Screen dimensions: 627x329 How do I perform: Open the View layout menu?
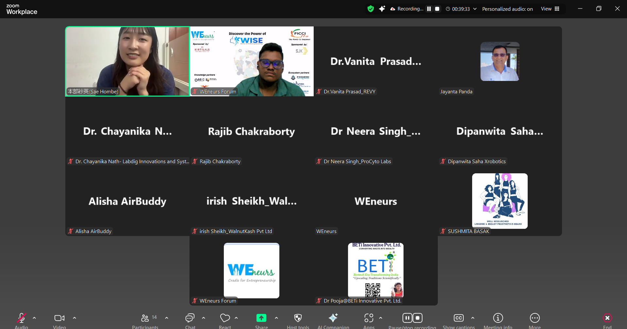(x=550, y=9)
